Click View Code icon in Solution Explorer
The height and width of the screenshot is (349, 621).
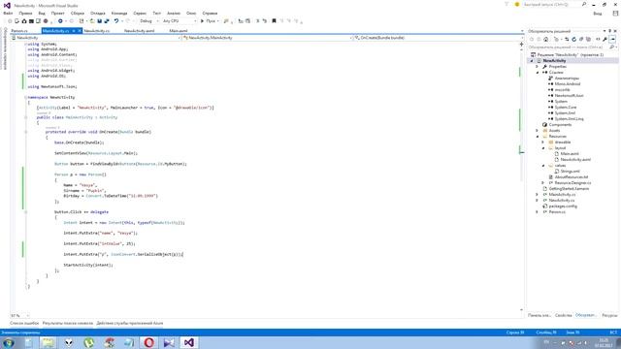pos(598,39)
